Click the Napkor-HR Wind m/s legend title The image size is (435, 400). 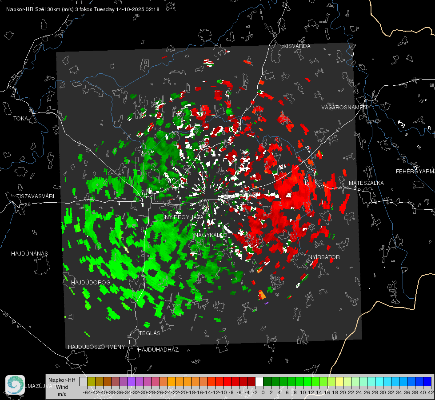62,387
